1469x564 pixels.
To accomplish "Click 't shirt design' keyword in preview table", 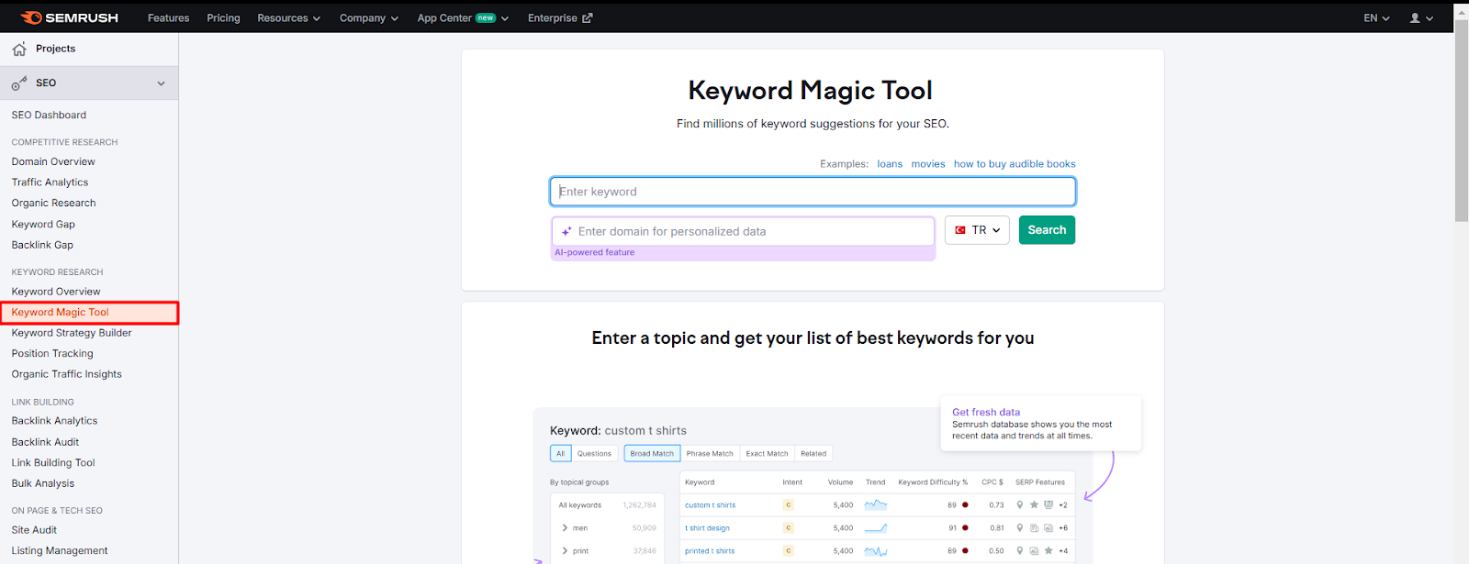I will click(707, 528).
